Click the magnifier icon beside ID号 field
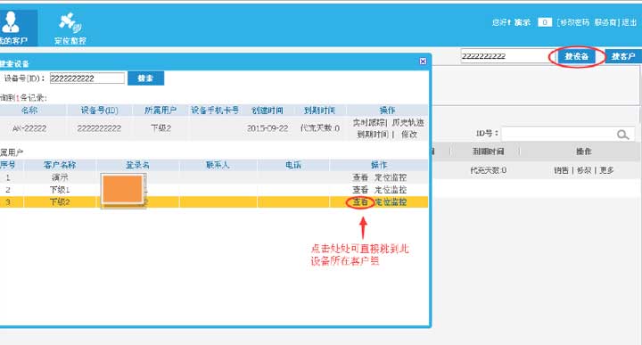Image resolution: width=642 pixels, height=345 pixels. tap(622, 135)
